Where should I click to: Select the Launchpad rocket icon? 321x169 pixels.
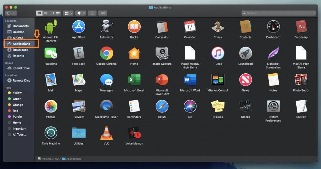pyautogui.click(x=245, y=53)
